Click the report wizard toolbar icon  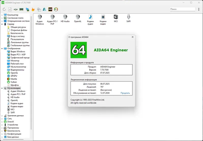(39, 9)
